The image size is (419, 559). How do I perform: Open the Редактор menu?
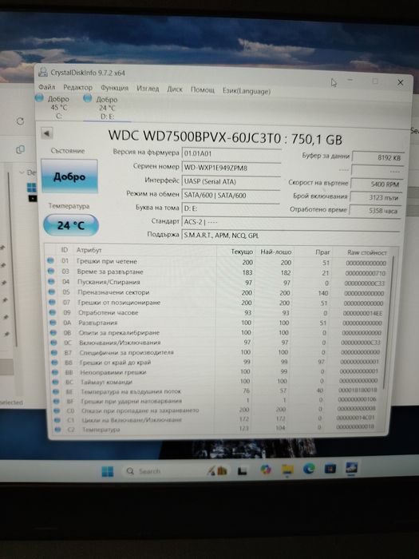[x=77, y=87]
